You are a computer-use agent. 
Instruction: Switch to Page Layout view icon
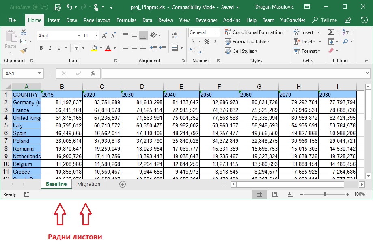click(275, 194)
